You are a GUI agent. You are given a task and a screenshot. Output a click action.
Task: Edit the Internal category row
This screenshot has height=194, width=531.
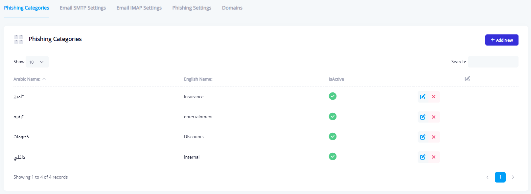click(423, 157)
